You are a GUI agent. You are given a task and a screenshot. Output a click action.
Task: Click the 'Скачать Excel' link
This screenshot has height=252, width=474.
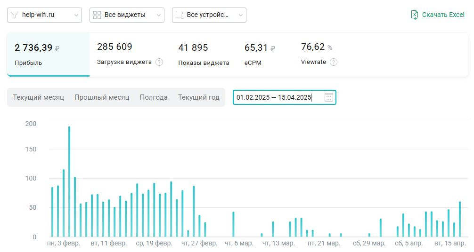point(443,15)
